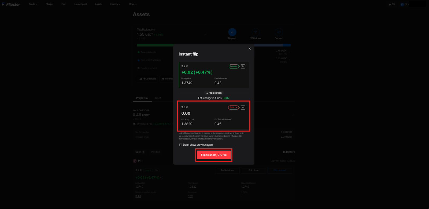The image size is (429, 209).
Task: Collapse the total balance chevron
Action: pyautogui.click(x=205, y=34)
